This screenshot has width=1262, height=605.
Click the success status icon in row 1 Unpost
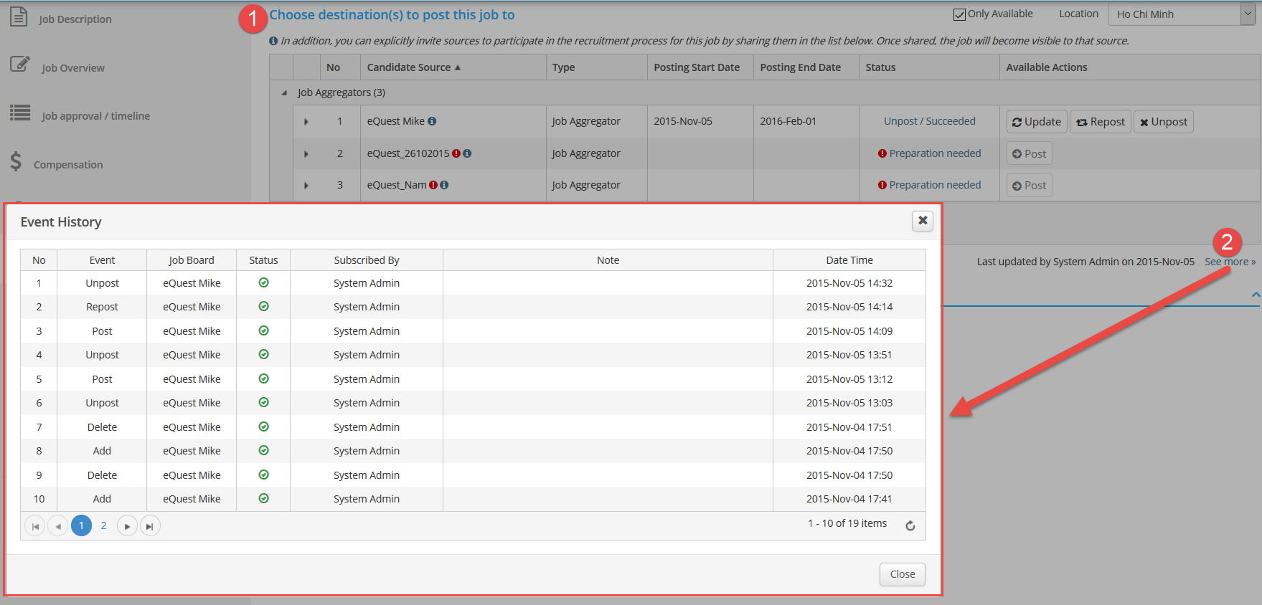pyautogui.click(x=263, y=282)
